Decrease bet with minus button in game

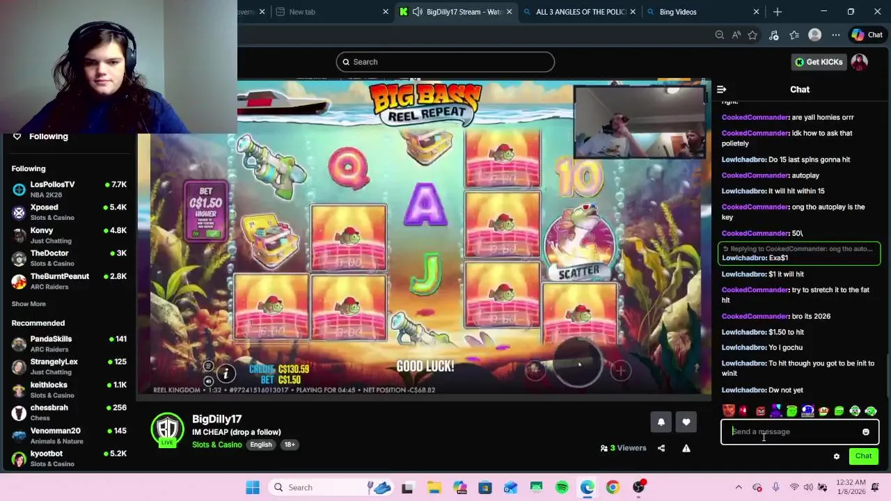pyautogui.click(x=535, y=371)
